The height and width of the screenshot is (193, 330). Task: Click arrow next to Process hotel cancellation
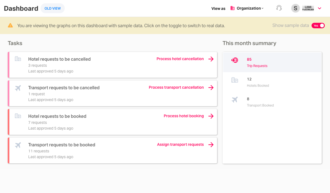[x=211, y=59]
